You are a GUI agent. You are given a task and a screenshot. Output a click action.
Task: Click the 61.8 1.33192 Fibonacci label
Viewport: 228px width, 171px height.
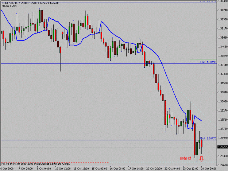(208, 62)
